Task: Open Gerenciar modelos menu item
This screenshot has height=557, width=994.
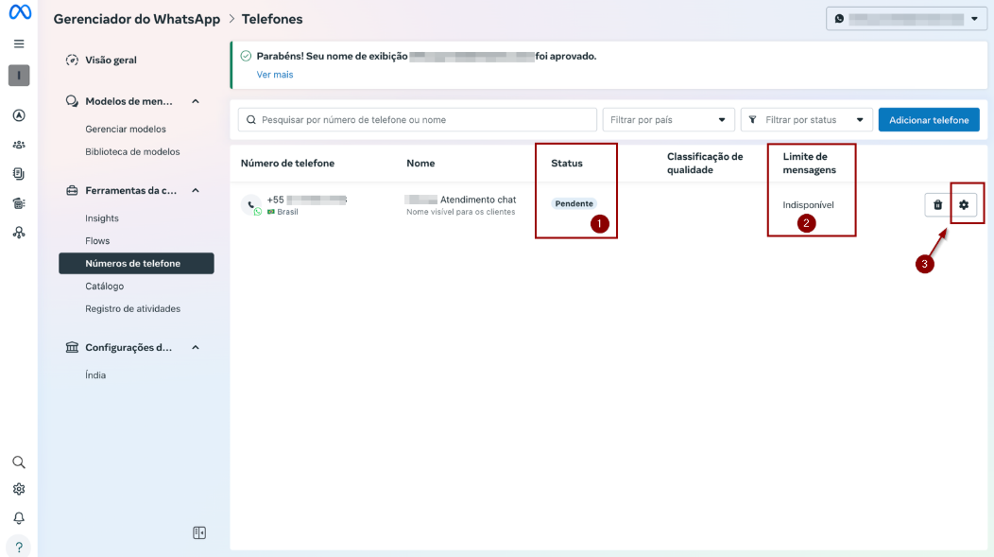Action: click(126, 129)
